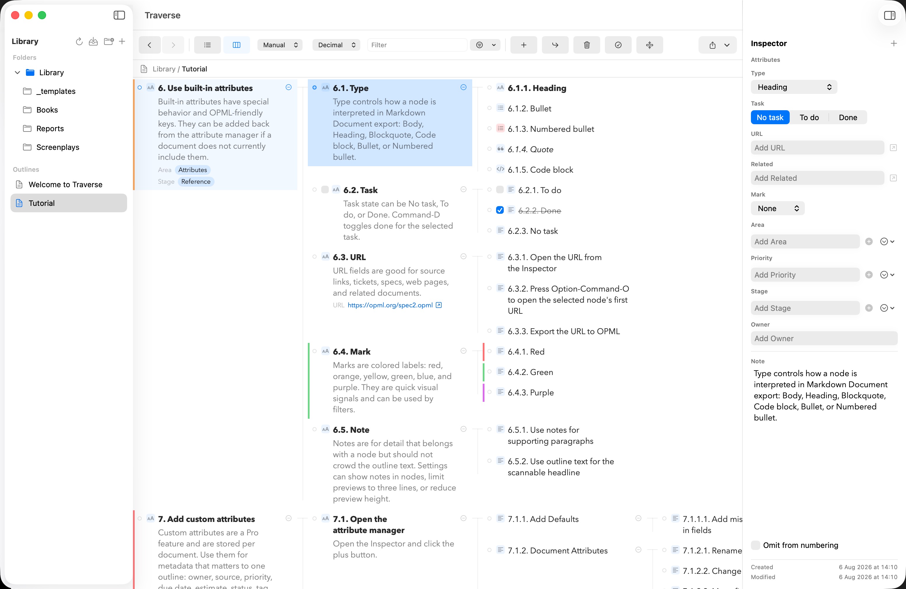The height and width of the screenshot is (589, 906).
Task: Add a new node from the toolbar
Action: click(524, 45)
